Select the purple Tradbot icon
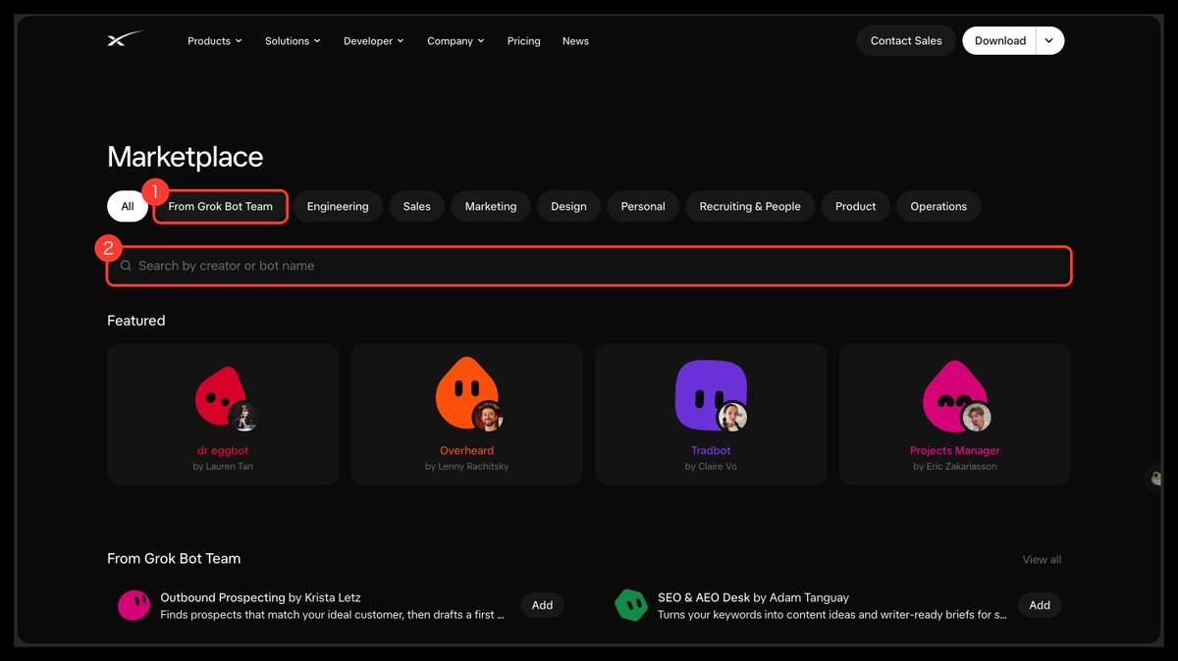This screenshot has height=661, width=1178. (709, 394)
